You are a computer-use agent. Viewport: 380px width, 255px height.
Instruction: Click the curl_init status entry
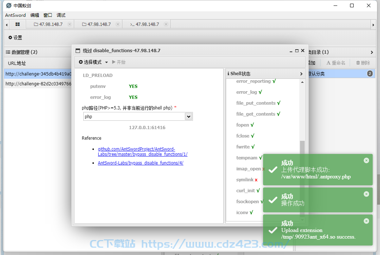248,190
